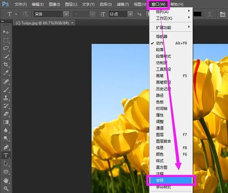This screenshot has height=193, width=228.
Task: Select the Crop tool
Action: [x=6, y=64]
